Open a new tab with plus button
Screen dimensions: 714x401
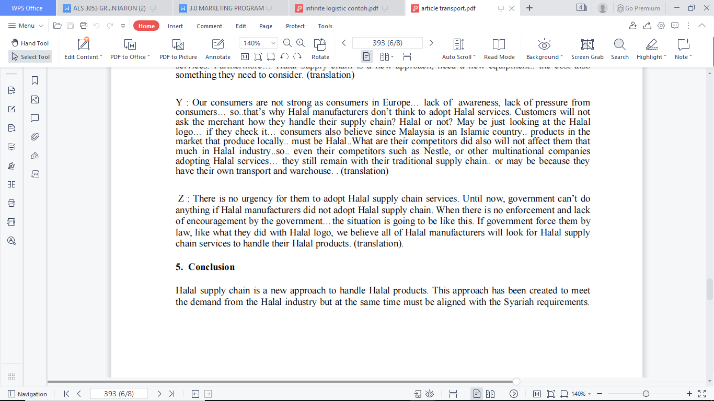point(529,8)
